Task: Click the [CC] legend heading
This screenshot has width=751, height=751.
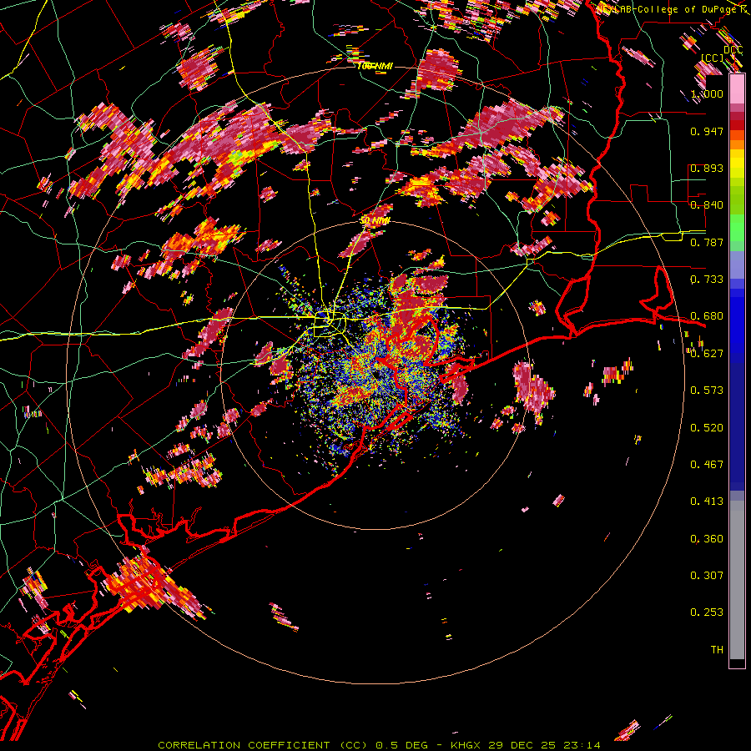Action: (x=713, y=58)
